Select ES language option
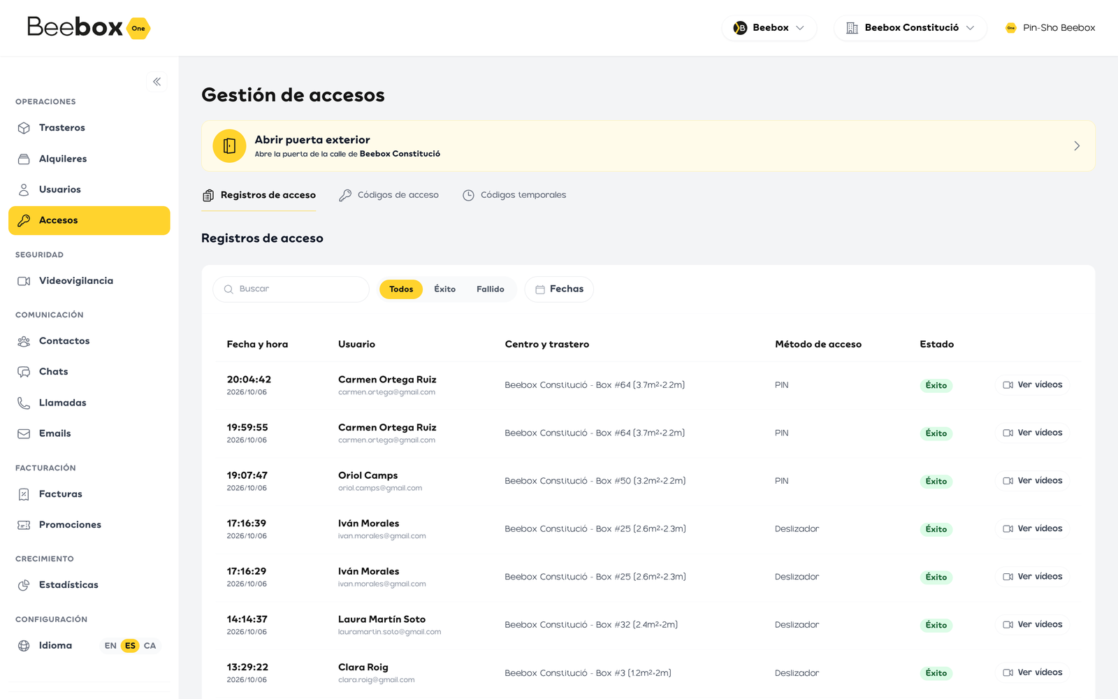Viewport: 1118px width, 699px height. (x=130, y=646)
